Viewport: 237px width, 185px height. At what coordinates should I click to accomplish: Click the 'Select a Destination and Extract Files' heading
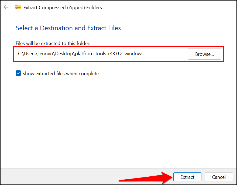point(68,28)
